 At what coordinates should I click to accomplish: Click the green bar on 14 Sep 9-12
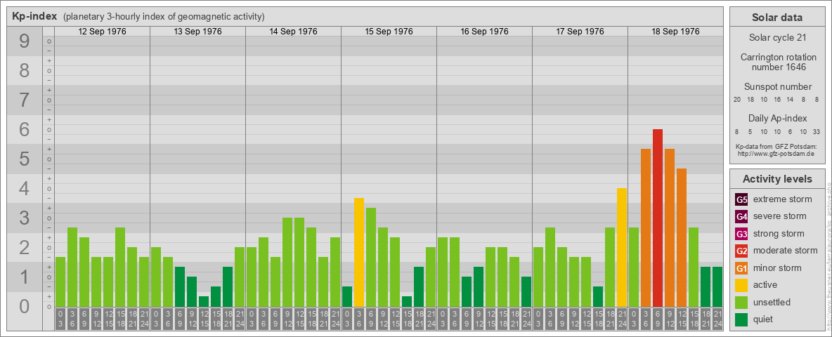pos(287,263)
